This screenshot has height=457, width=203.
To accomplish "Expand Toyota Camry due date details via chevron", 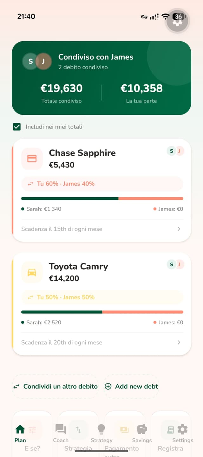I will pos(178,342).
